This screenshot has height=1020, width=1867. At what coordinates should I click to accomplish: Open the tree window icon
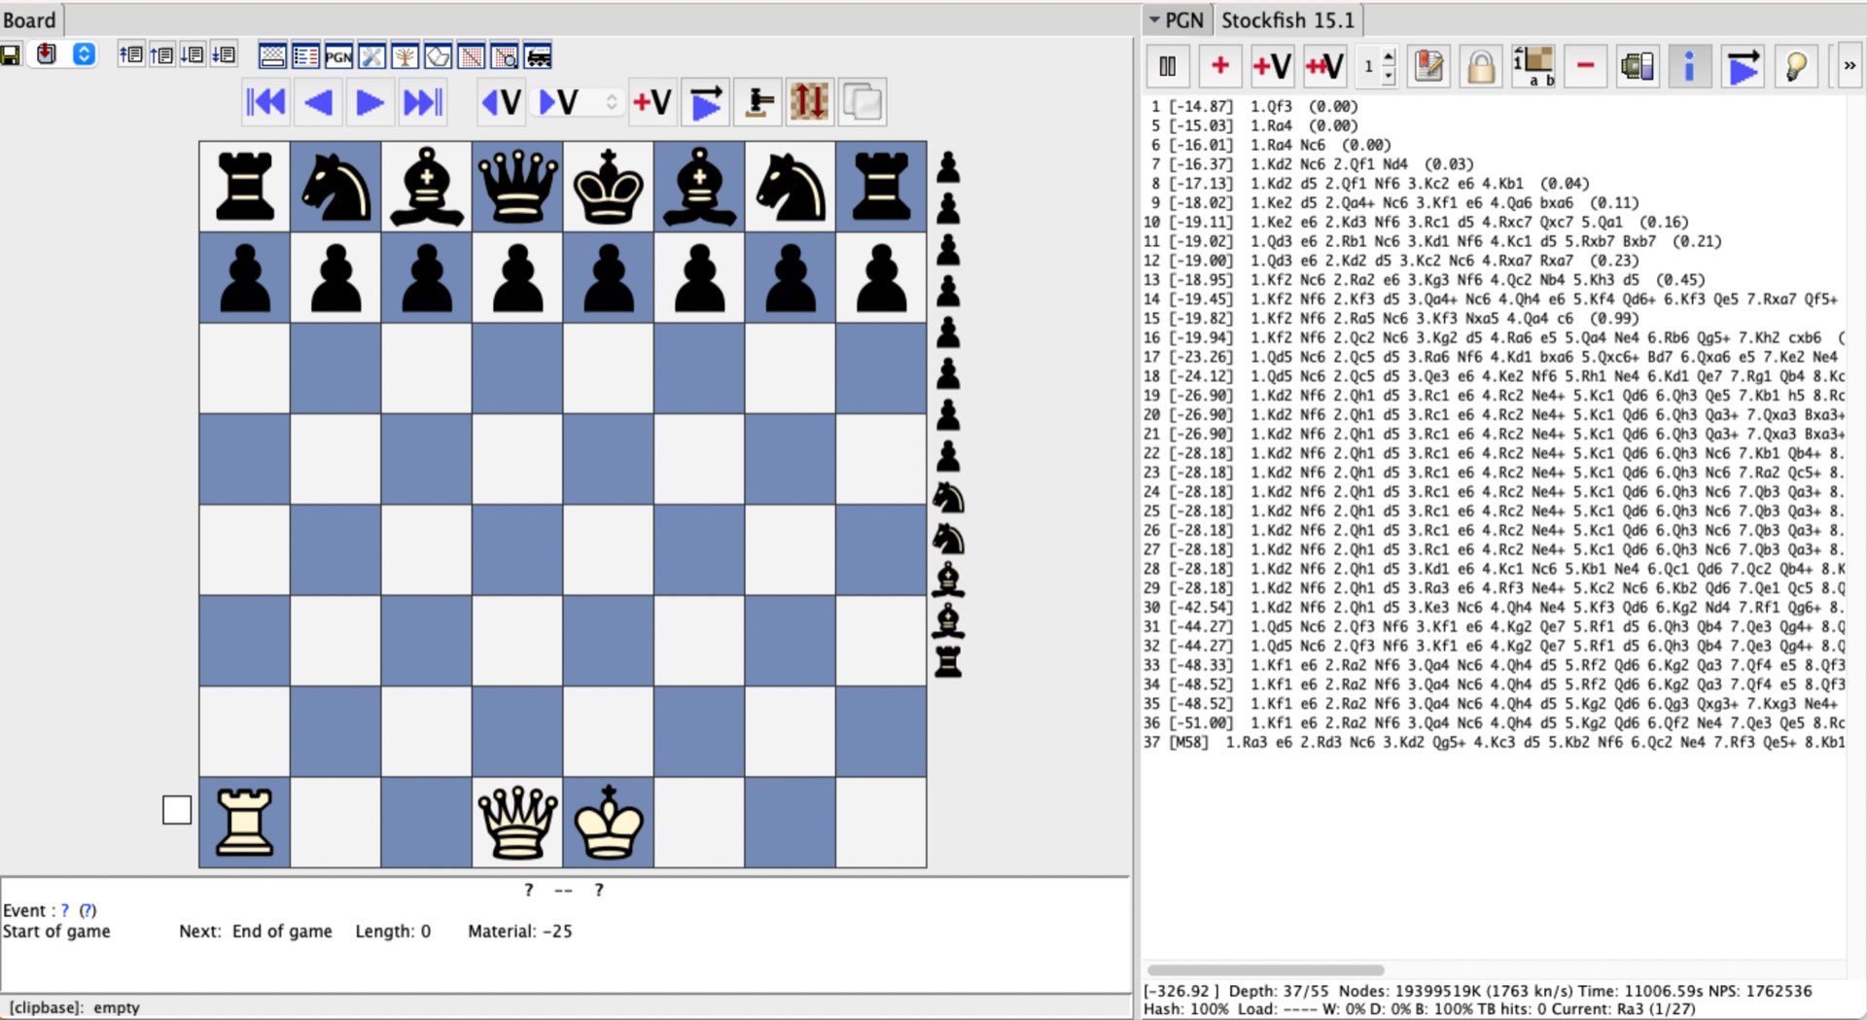(405, 56)
